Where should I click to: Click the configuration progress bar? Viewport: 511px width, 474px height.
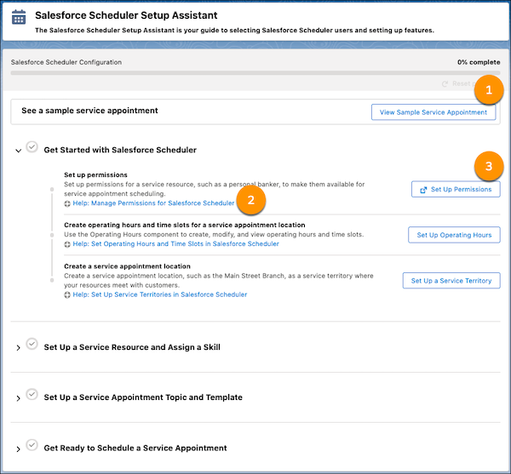(255, 73)
